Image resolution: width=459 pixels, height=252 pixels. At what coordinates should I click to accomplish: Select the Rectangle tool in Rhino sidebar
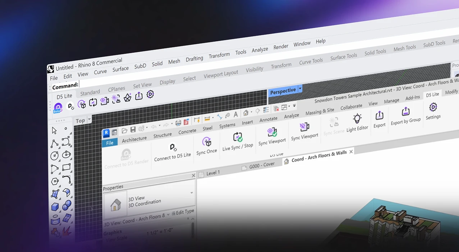click(66, 167)
